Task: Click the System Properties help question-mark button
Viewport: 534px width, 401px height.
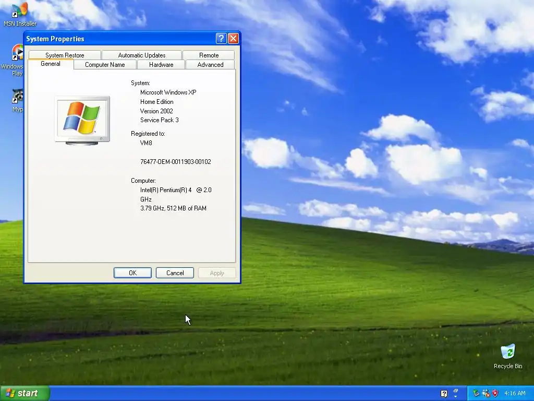Action: (221, 38)
